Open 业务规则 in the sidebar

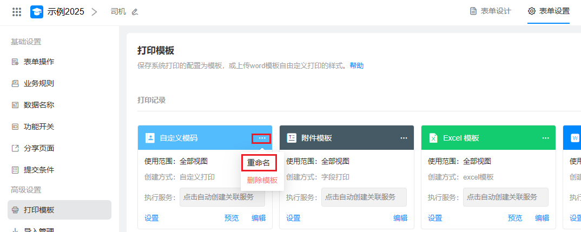point(38,83)
